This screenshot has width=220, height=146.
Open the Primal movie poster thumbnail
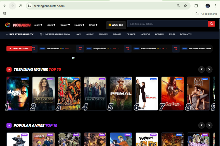tap(121, 94)
